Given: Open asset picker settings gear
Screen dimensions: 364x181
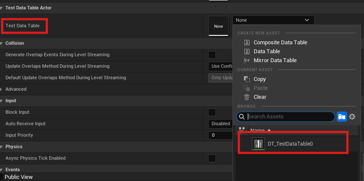Looking at the screenshot, I should click(x=352, y=117).
